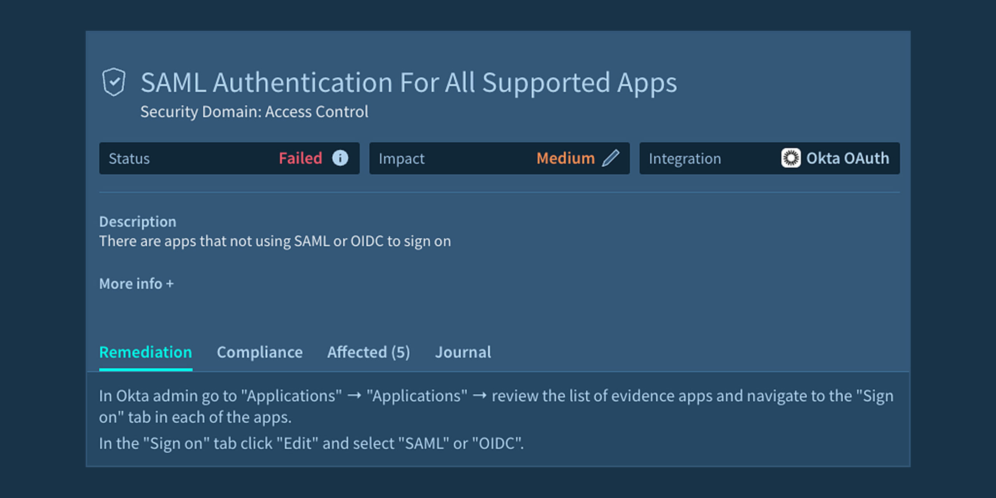Screen dimensions: 996x498
Task: Click the Description heading
Action: [138, 221]
